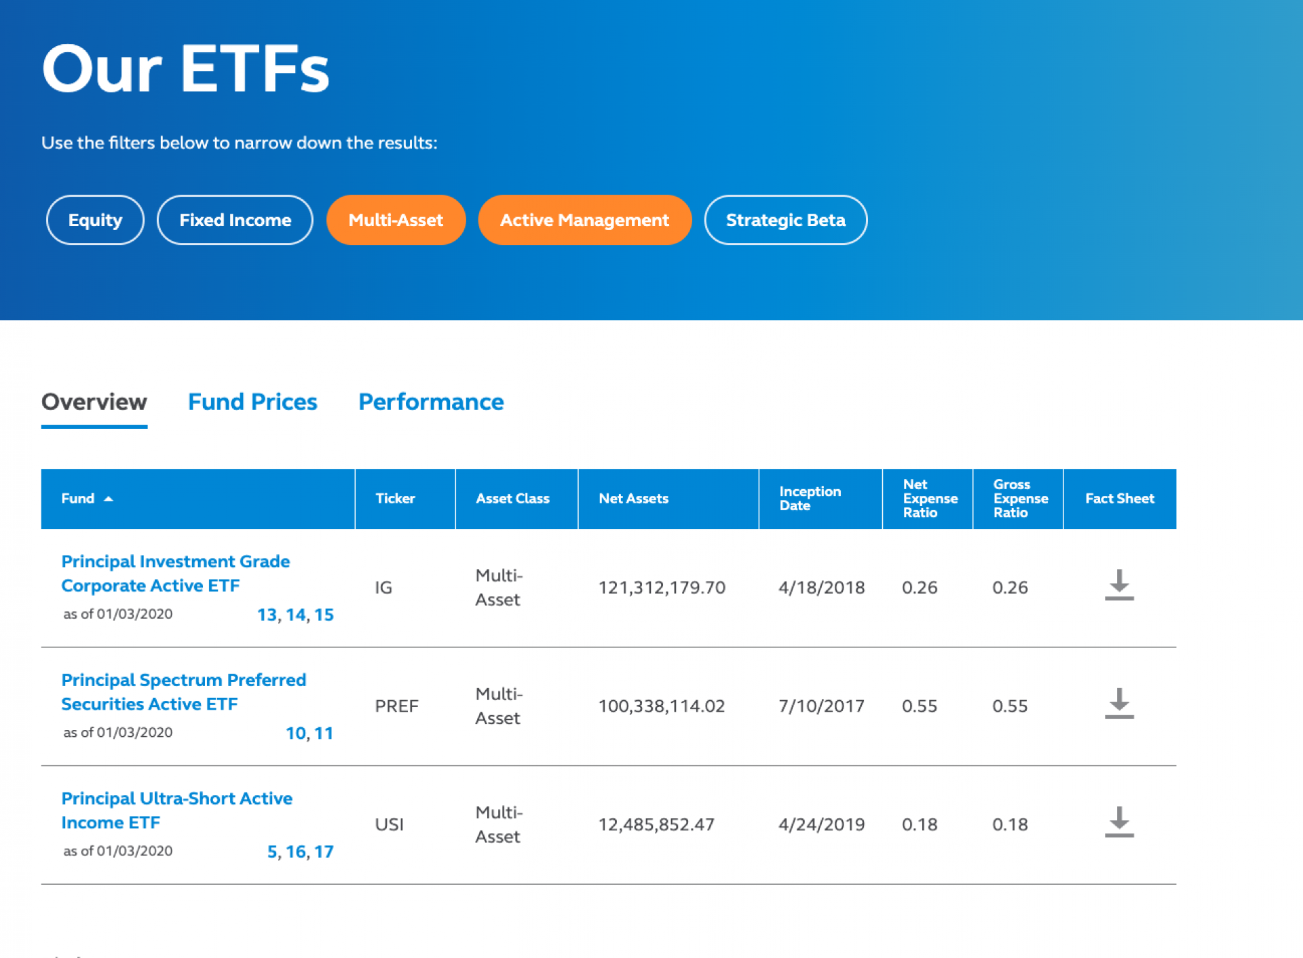Download fact sheet for PREF fund
Screen dimensions: 1303x958
pyautogui.click(x=1118, y=704)
